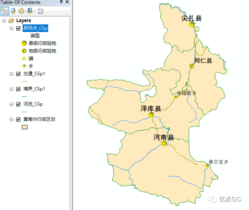Click the 尖扎县 map label
Viewport: 249px width, 210px height.
pyautogui.click(x=192, y=19)
